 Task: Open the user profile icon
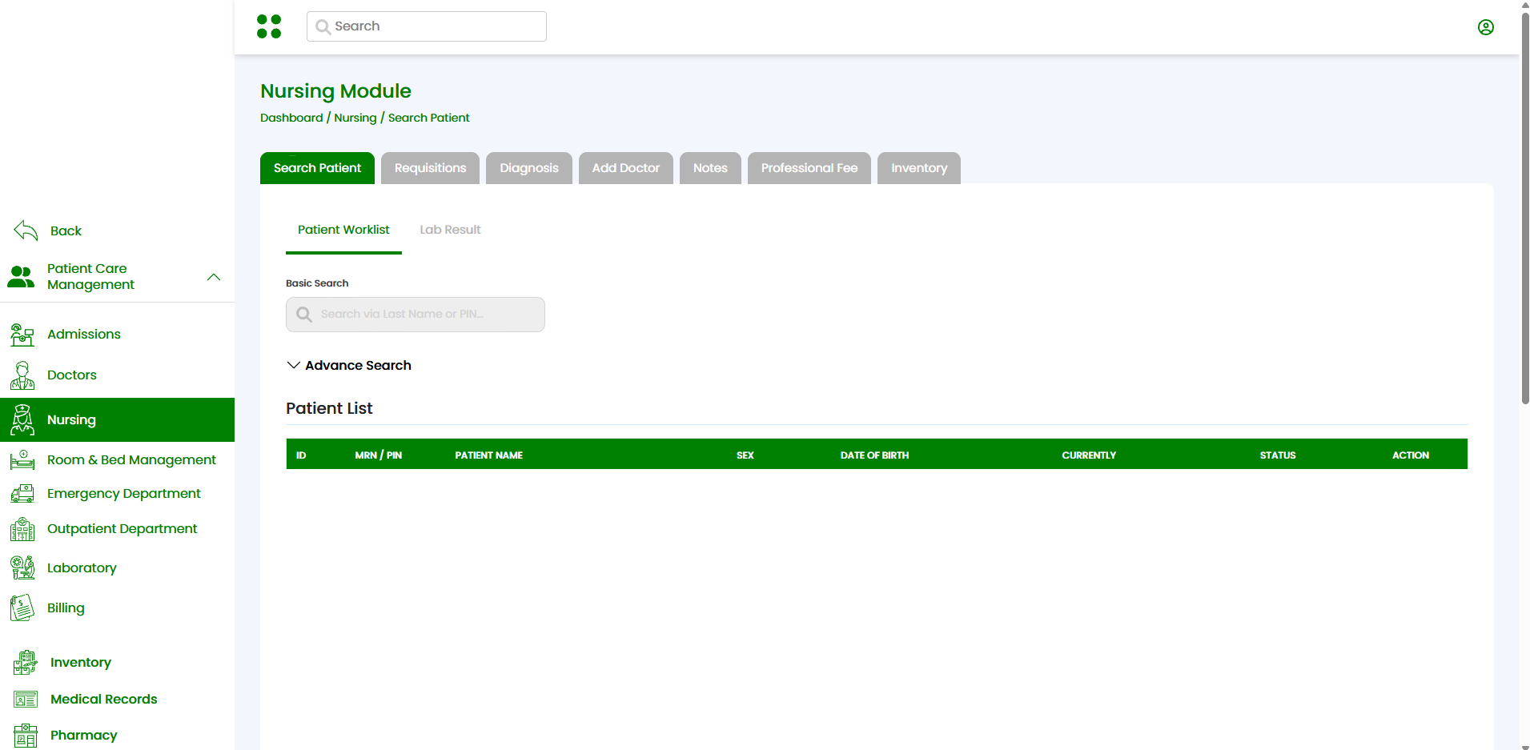click(1486, 27)
